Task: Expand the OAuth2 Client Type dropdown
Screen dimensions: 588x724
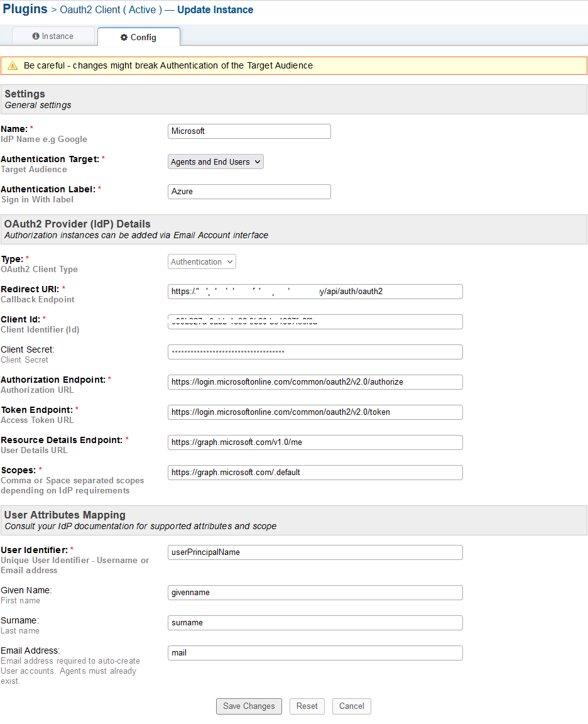Action: click(202, 262)
